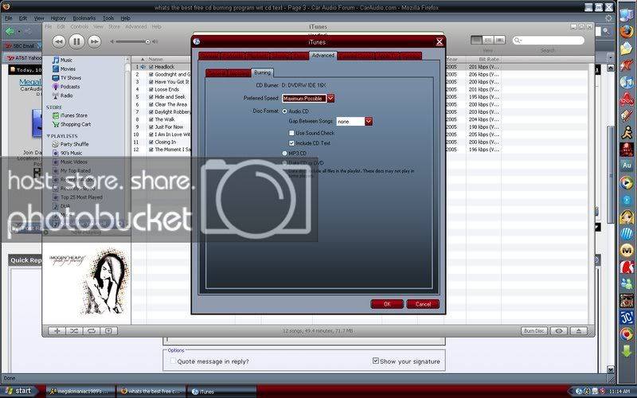Screen dimensions: 637x398
Task: Uncheck Include CD Text checkbox
Action: tap(291, 143)
